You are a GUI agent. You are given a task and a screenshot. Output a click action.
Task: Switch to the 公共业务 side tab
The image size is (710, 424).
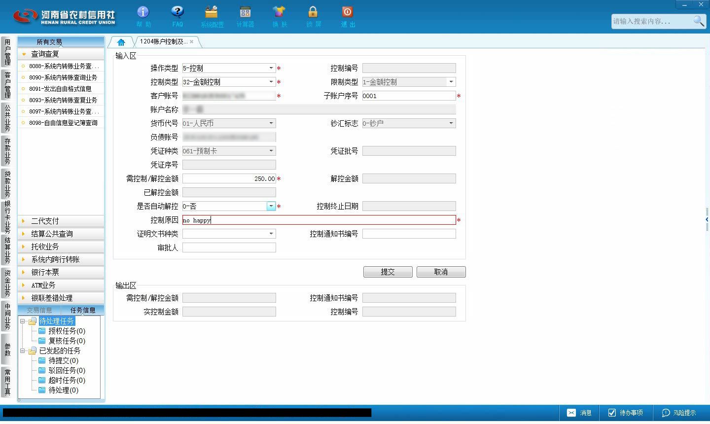pos(7,118)
